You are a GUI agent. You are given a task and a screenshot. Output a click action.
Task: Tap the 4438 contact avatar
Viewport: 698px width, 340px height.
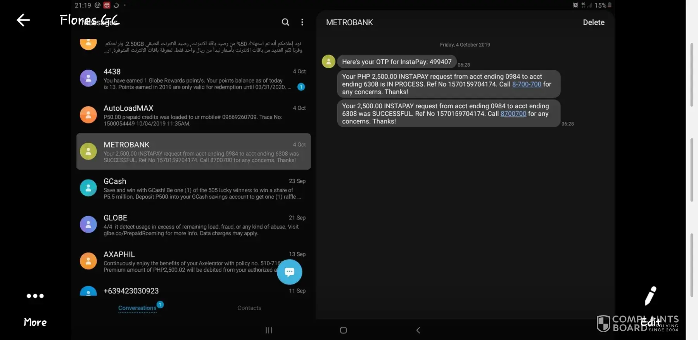pos(88,78)
